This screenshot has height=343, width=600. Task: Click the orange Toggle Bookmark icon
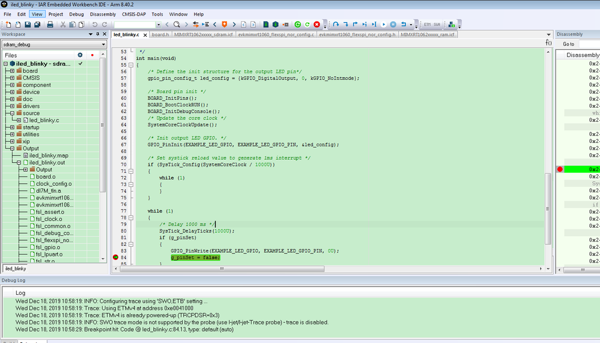tap(225, 25)
